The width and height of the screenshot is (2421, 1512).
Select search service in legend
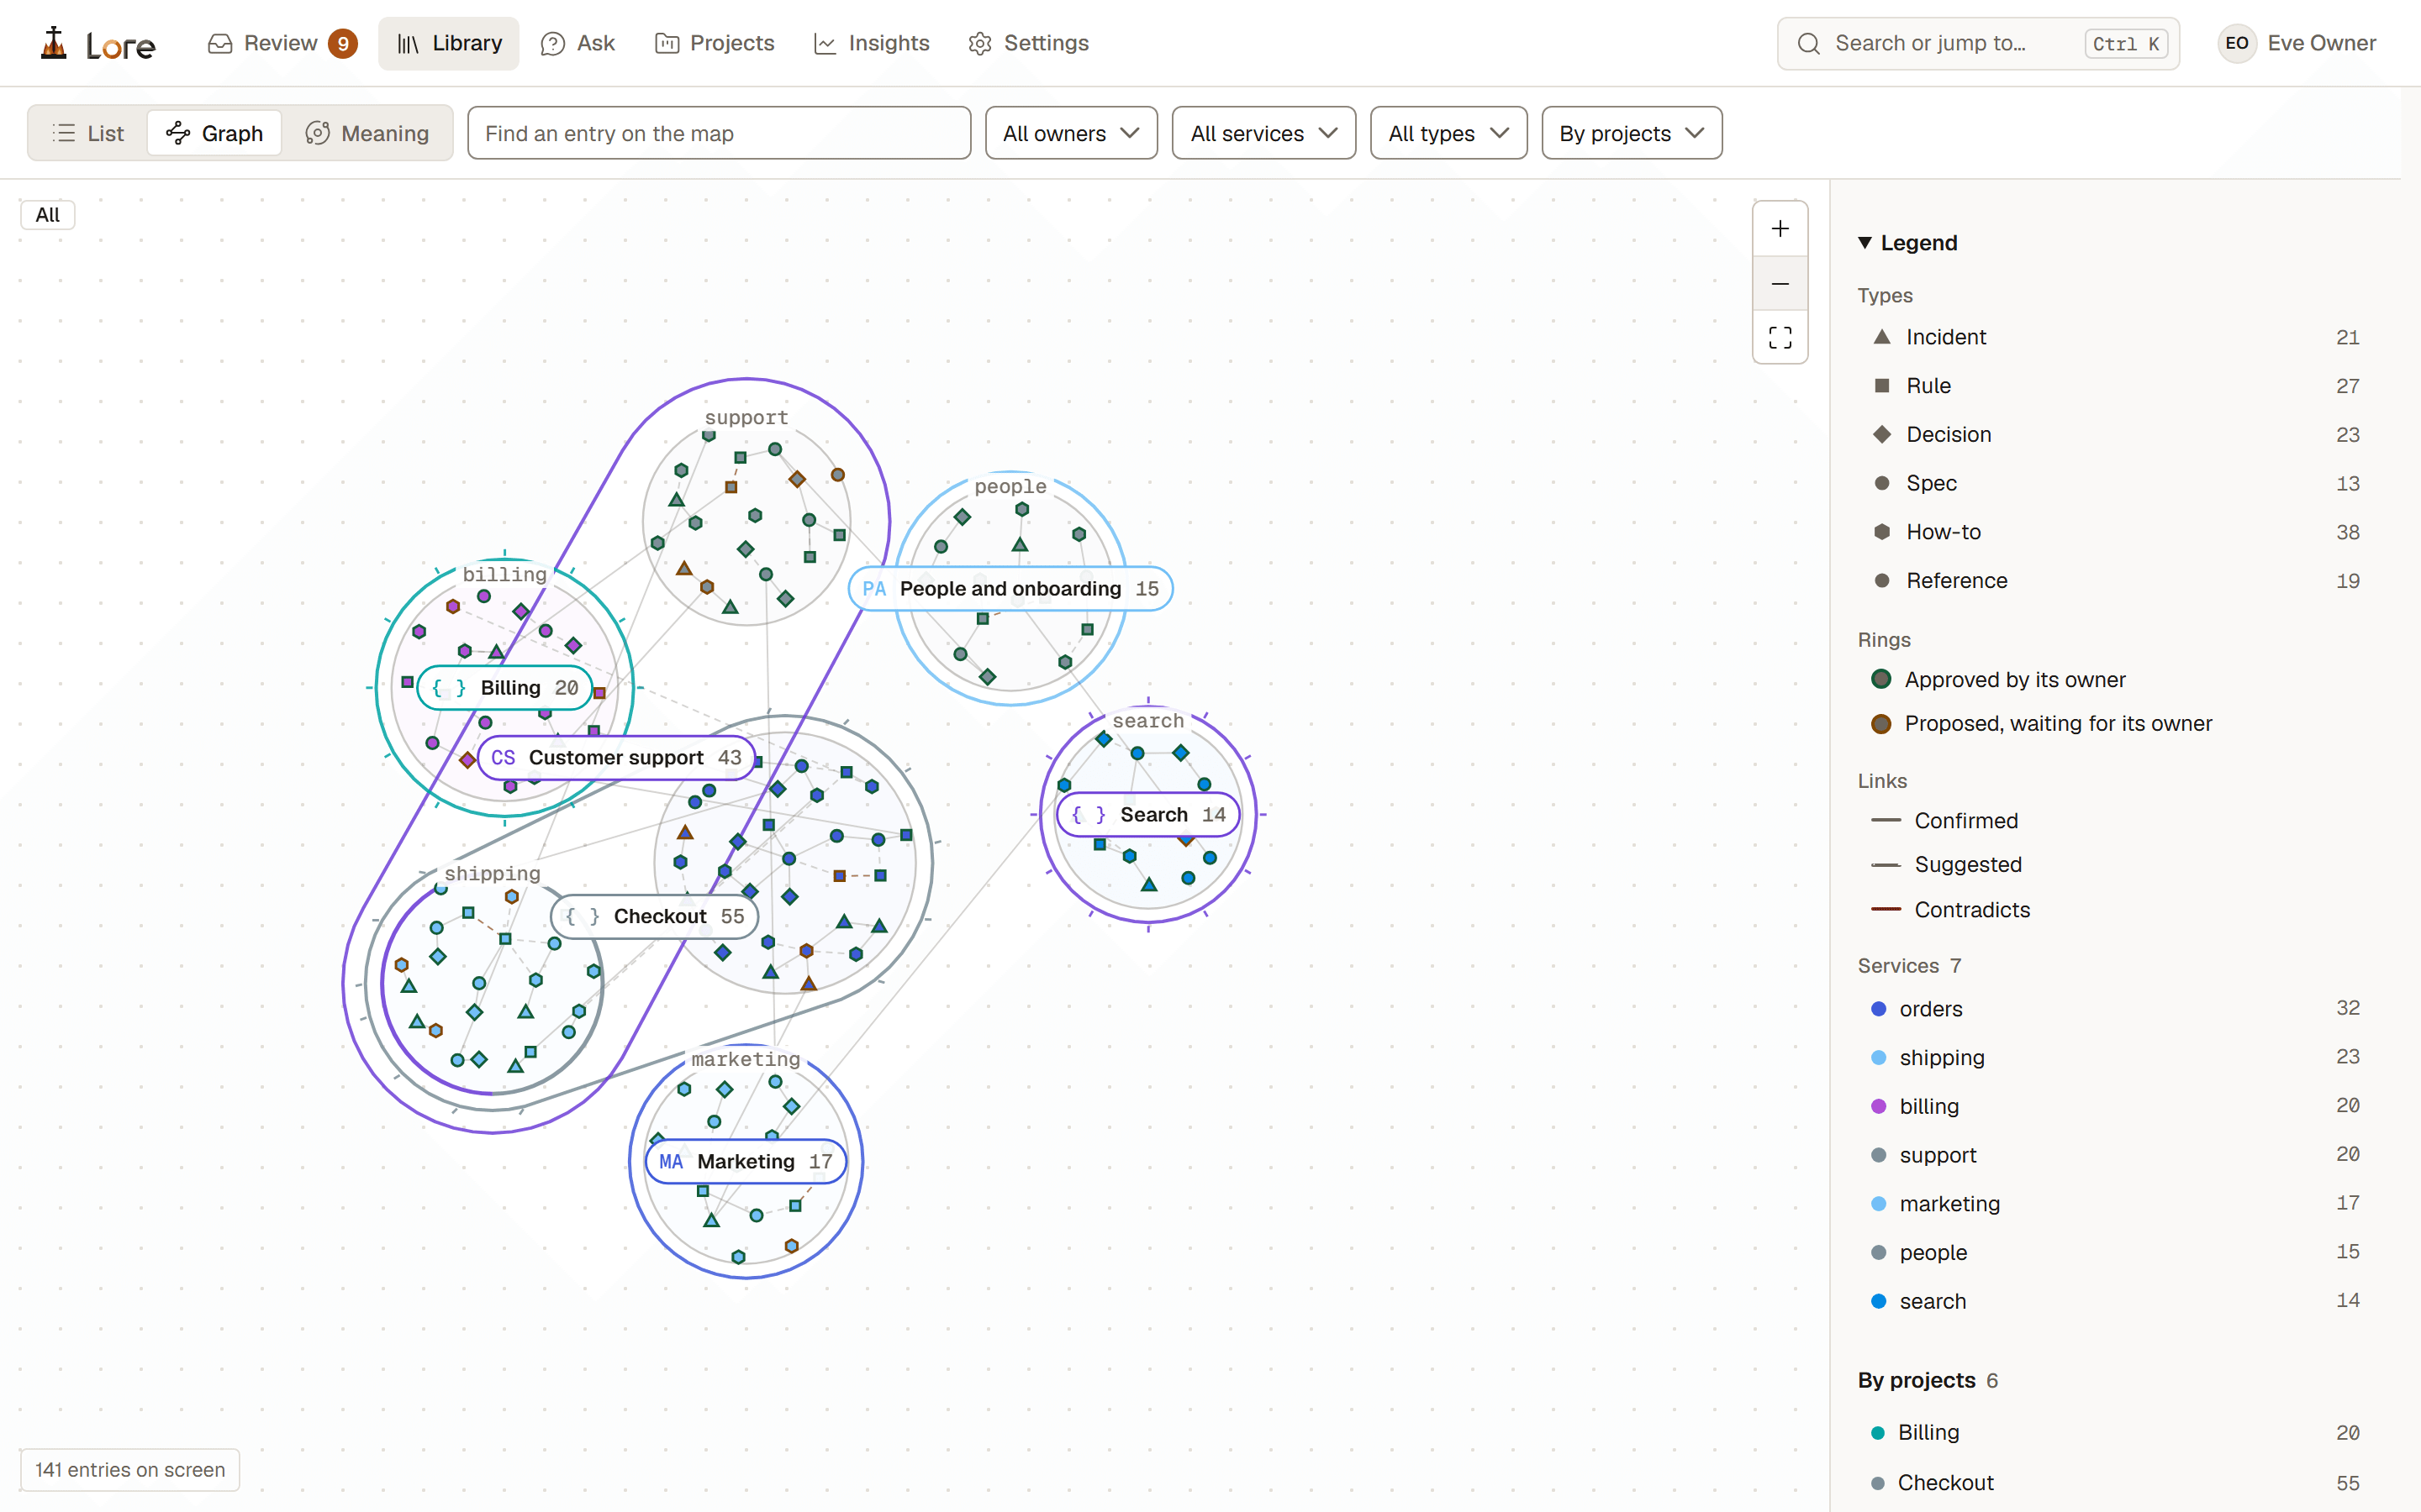pyautogui.click(x=2115, y=1301)
